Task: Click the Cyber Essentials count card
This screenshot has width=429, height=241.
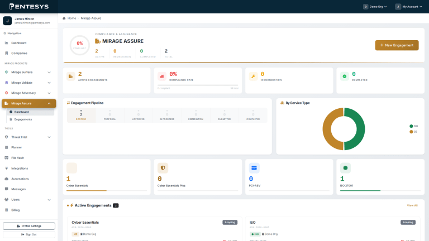Action: (107, 177)
